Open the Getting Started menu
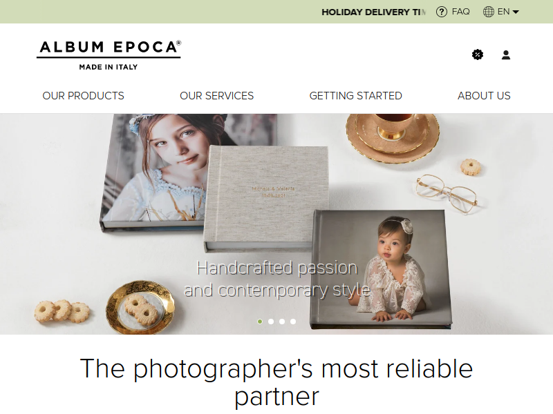This screenshot has width=553, height=414. click(x=355, y=96)
